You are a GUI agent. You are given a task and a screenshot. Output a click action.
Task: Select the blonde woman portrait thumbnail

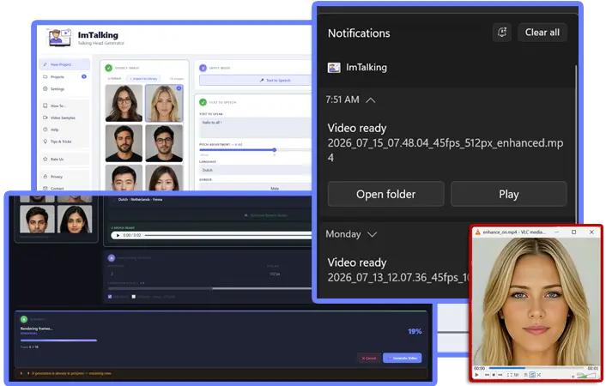click(x=164, y=103)
